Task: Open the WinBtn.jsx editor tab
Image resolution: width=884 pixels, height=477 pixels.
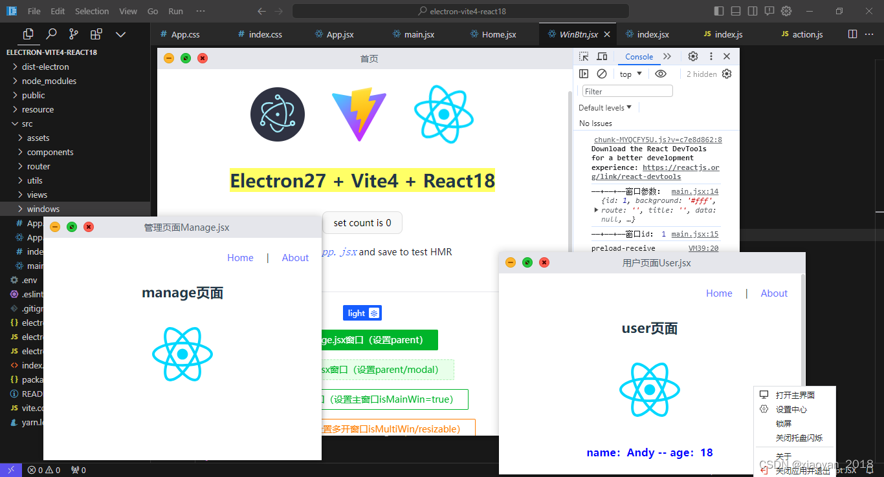Action: (x=578, y=34)
